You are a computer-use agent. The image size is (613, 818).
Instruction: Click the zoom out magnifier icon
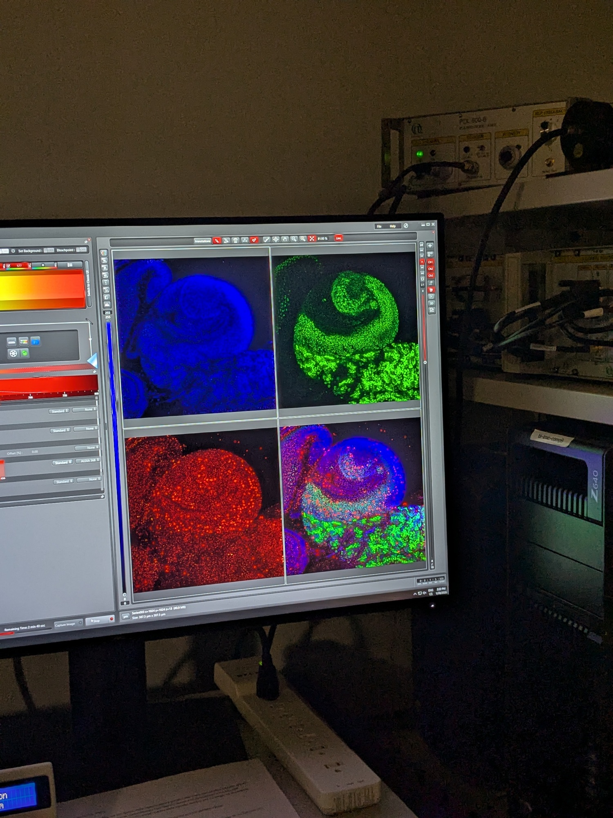point(294,239)
